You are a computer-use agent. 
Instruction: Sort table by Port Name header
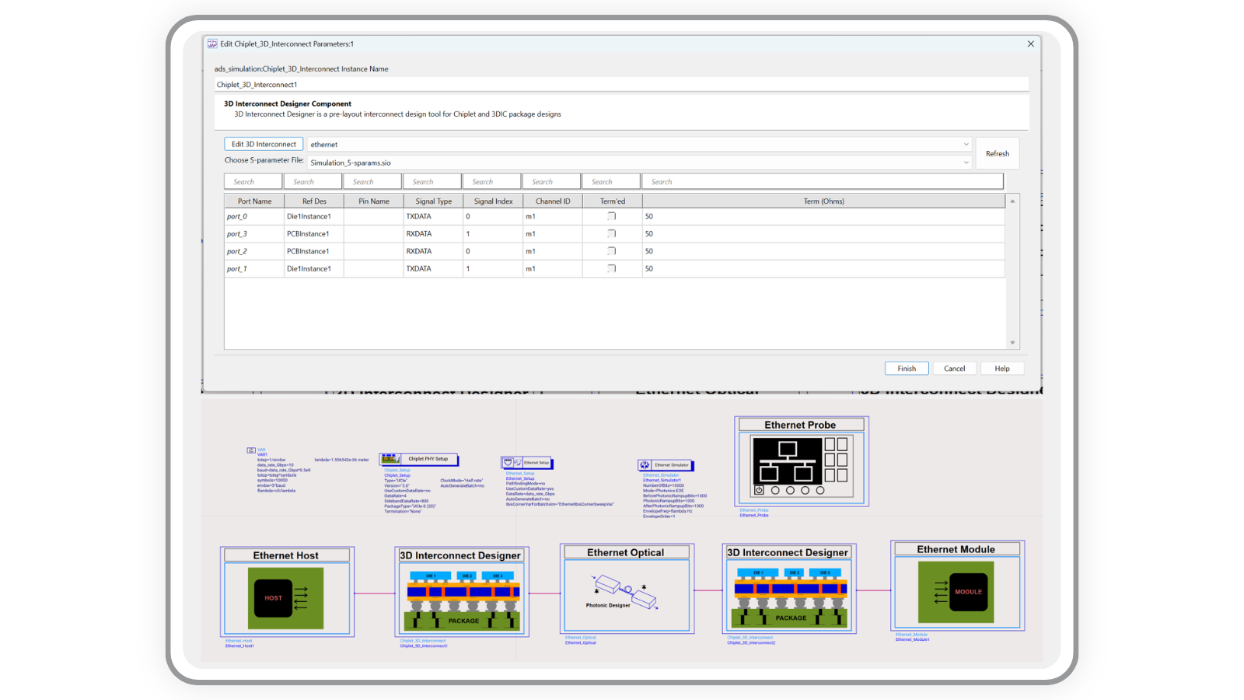coord(254,201)
